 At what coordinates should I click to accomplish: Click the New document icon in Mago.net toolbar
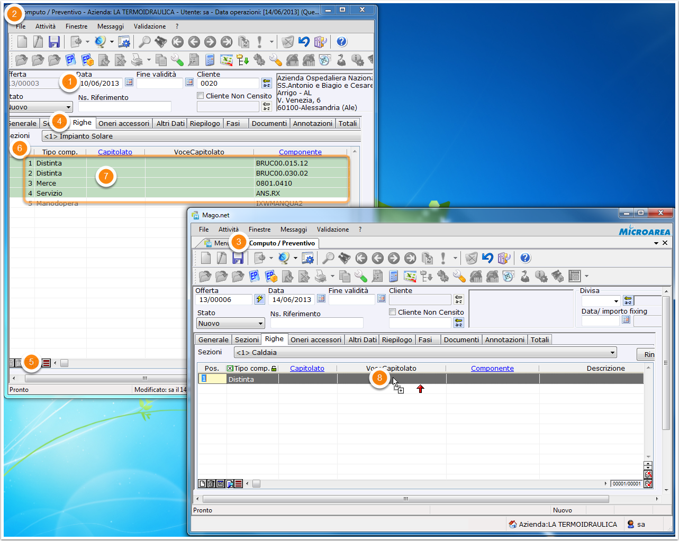pyautogui.click(x=206, y=258)
